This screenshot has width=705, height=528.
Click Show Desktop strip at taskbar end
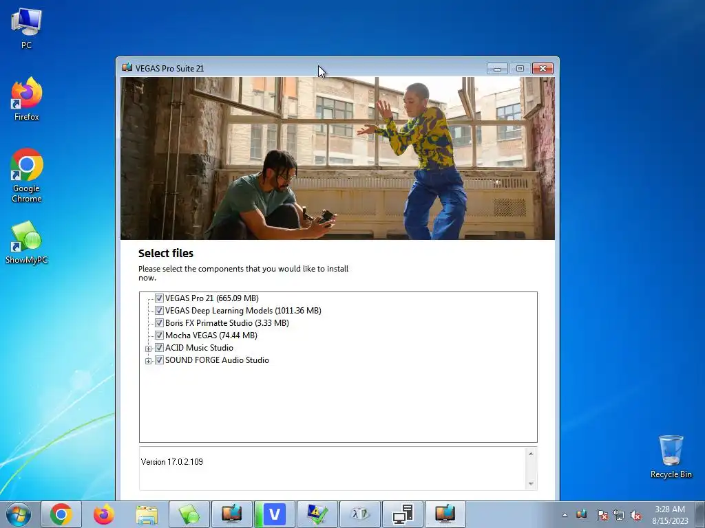click(701, 514)
